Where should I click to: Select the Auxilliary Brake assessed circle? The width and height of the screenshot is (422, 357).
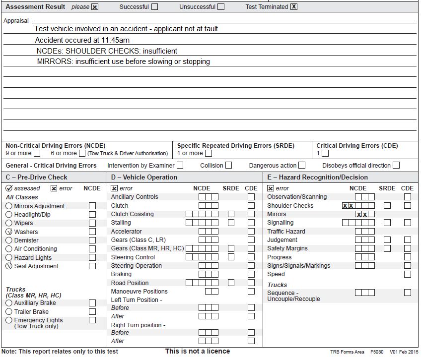pos(9,303)
